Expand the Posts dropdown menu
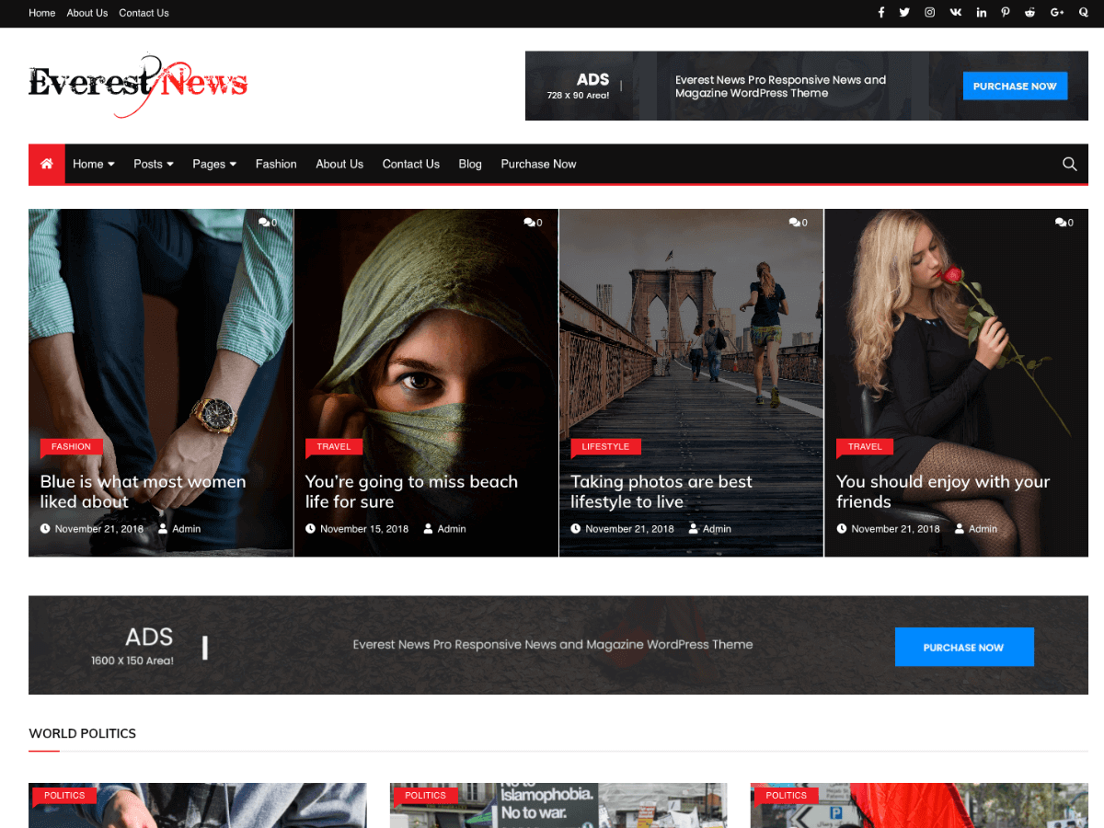This screenshot has width=1104, height=828. coord(153,164)
